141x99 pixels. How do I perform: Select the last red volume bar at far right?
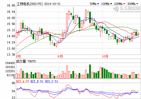(x=138, y=76)
